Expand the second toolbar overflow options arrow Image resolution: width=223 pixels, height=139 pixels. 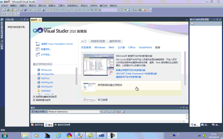(x=19, y=15)
